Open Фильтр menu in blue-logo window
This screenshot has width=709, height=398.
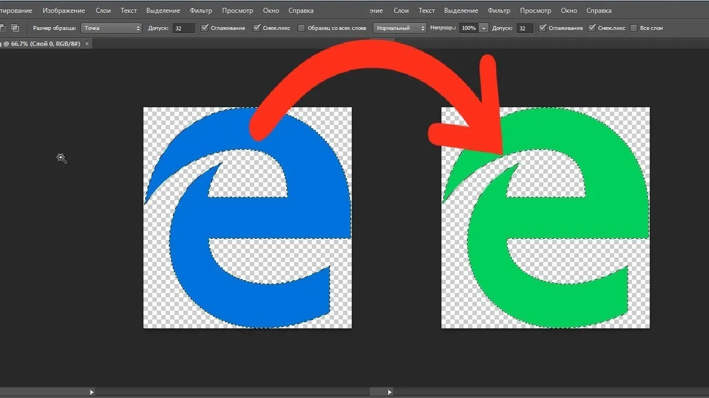(201, 11)
